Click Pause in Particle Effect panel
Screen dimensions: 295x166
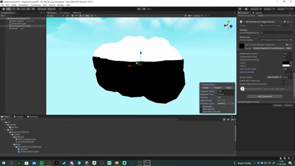pyautogui.click(x=206, y=88)
